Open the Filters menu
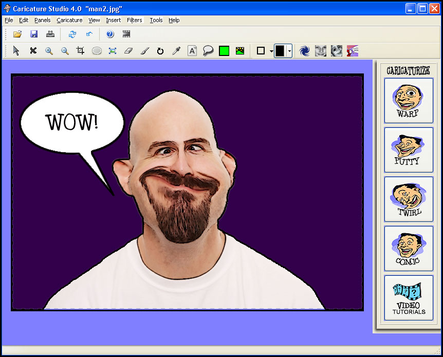This screenshot has height=357, width=443. coord(135,20)
